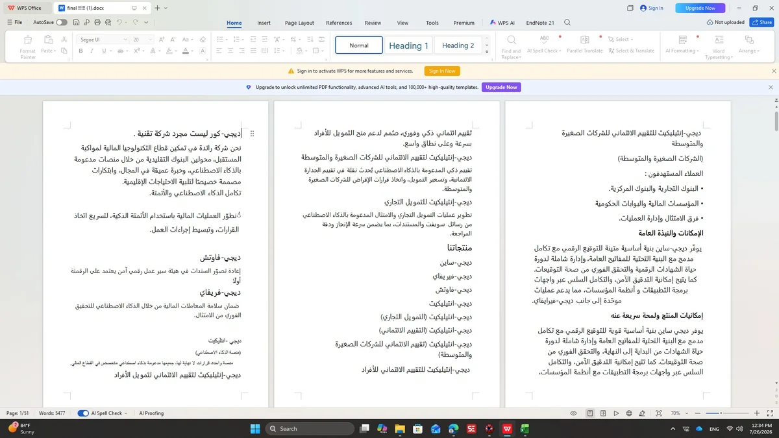779x438 pixels.
Task: Click the font color A swatch
Action: click(185, 51)
